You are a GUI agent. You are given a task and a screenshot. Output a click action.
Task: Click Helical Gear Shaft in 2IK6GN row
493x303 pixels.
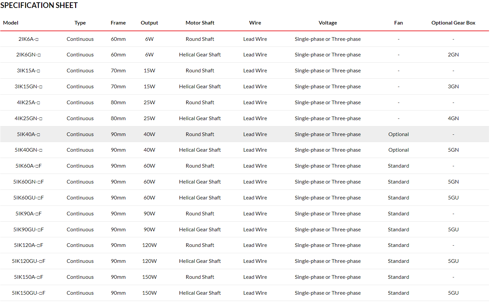200,55
